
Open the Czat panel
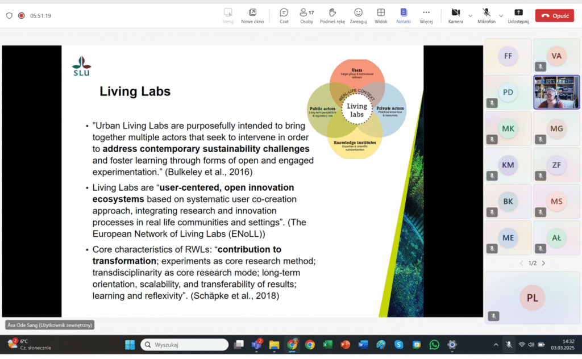pos(284,15)
